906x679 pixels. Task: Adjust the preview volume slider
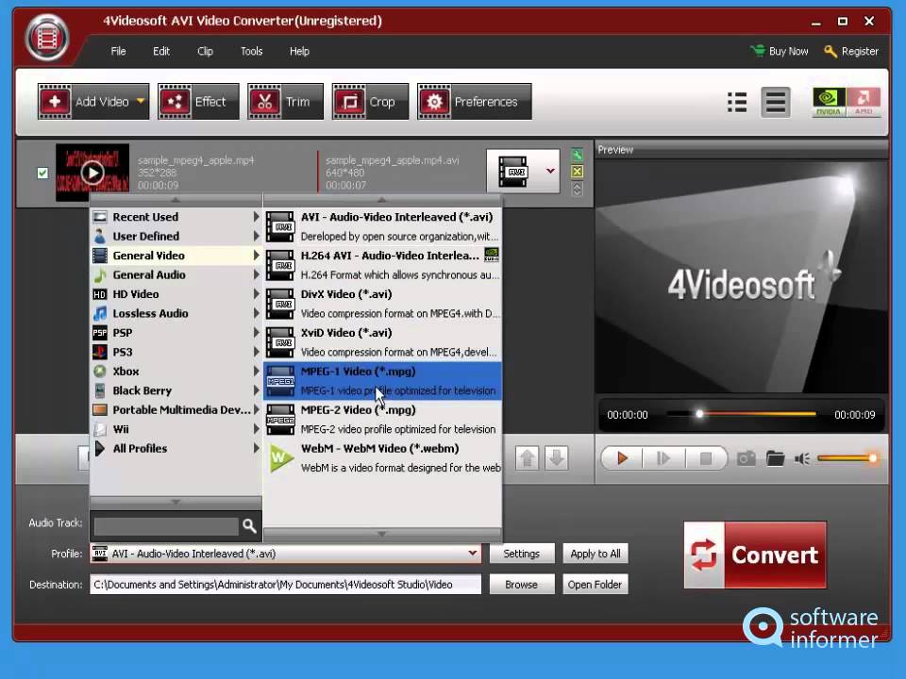click(x=847, y=458)
